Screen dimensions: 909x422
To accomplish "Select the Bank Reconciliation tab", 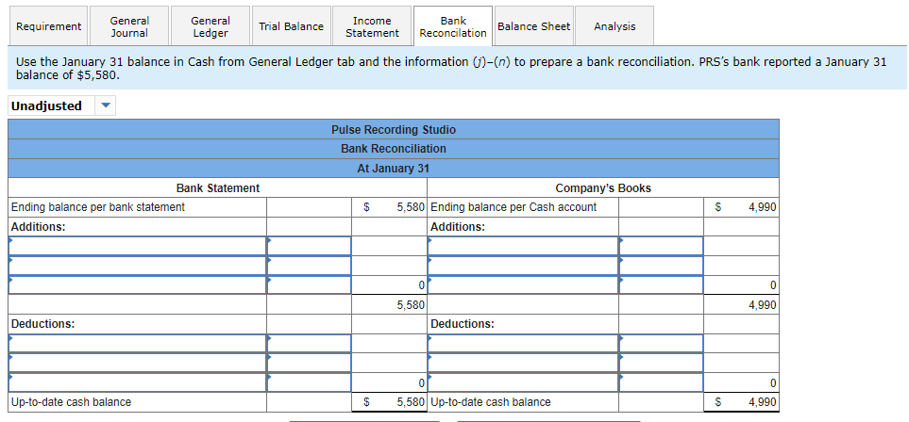I will [x=453, y=26].
